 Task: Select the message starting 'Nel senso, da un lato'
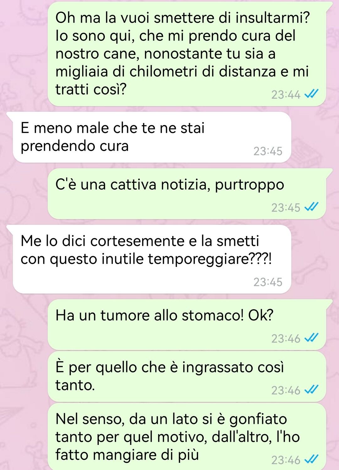click(x=187, y=436)
